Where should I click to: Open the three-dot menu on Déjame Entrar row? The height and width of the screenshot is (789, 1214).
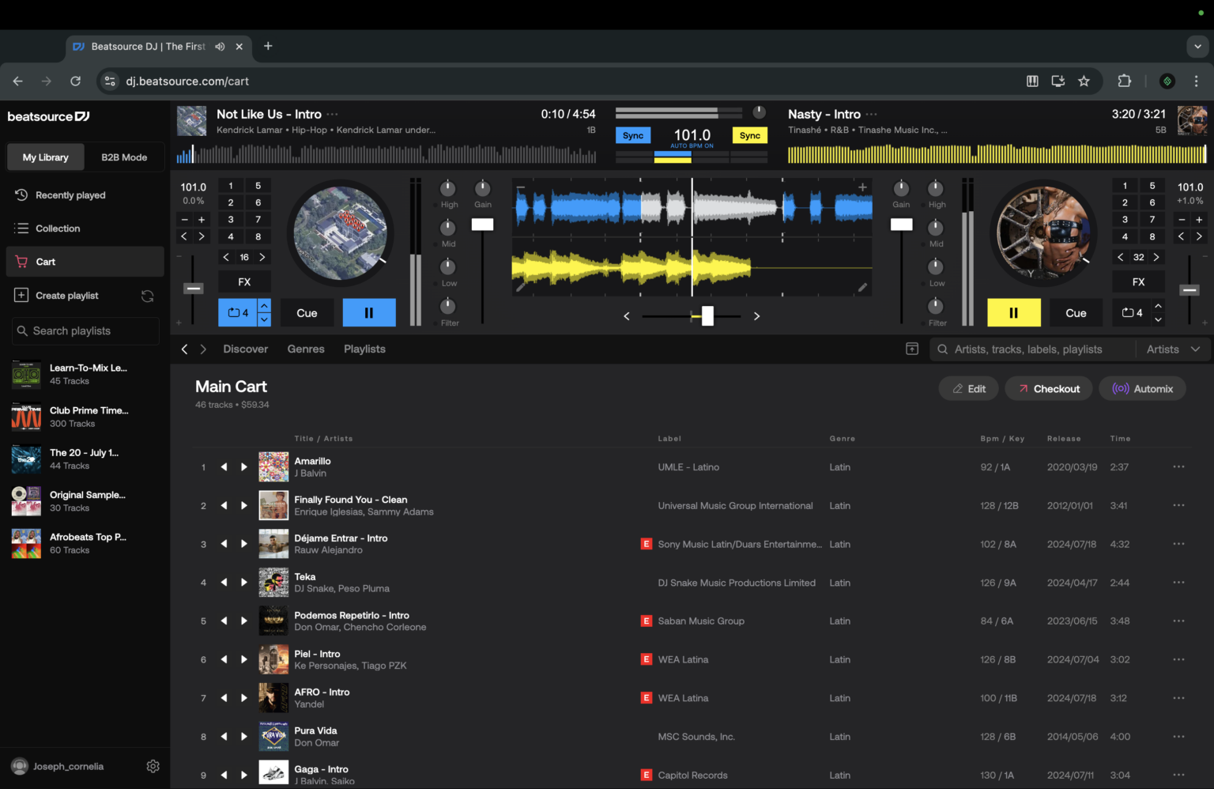point(1178,544)
